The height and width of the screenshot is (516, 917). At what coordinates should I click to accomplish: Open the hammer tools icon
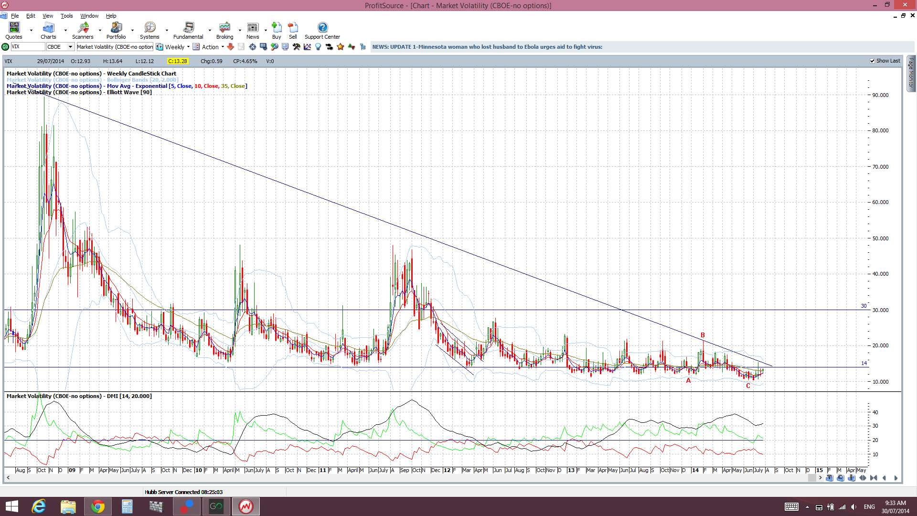pos(296,47)
